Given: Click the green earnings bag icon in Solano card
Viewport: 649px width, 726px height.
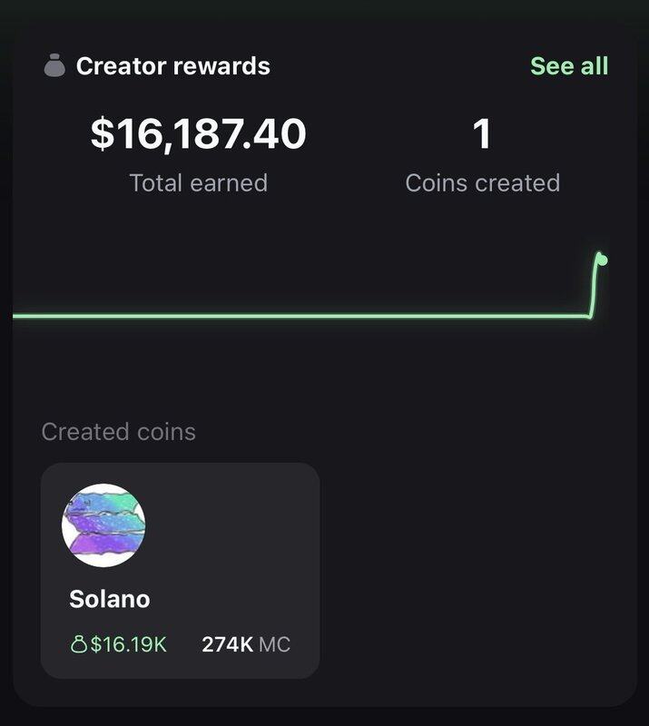Looking at the screenshot, I should (x=78, y=645).
